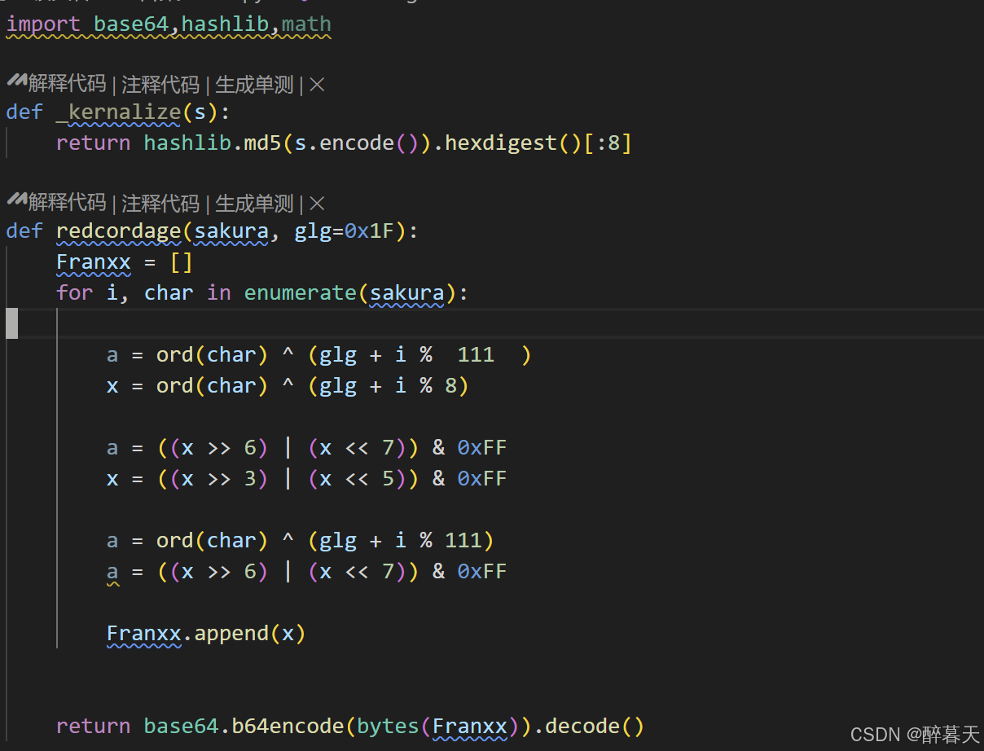984x751 pixels.
Task: Click the default value '0x1F'
Action: point(369,231)
